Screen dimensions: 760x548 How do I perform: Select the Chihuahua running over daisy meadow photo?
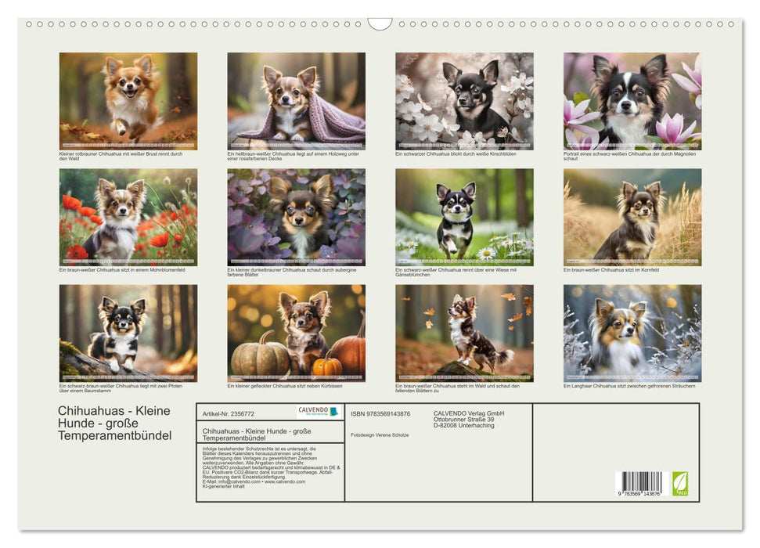[x=464, y=218]
